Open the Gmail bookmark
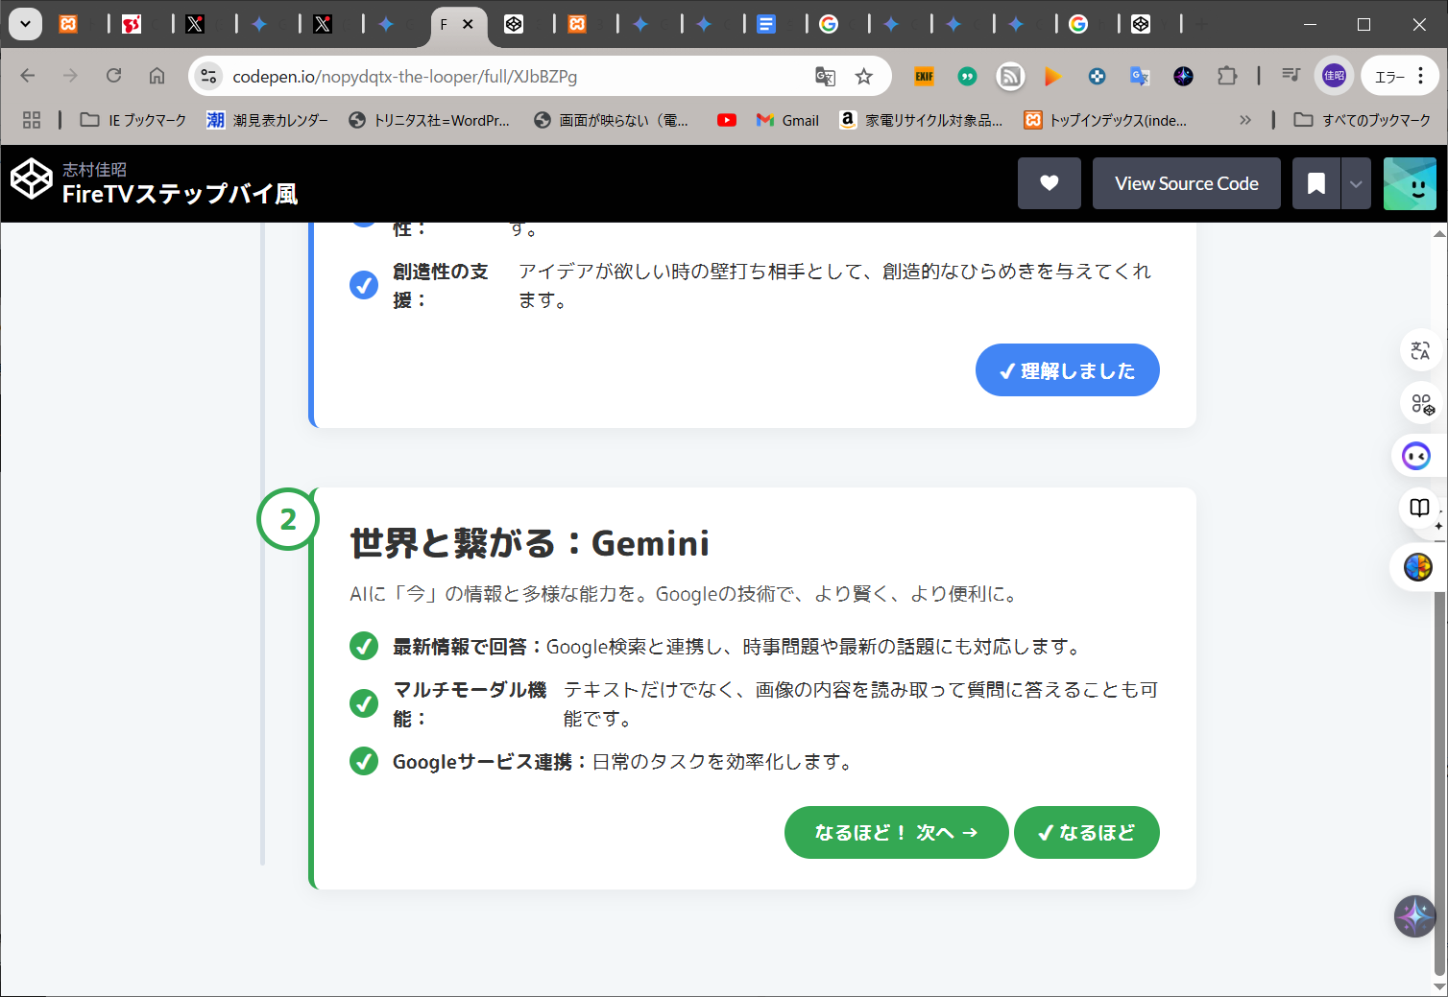The image size is (1448, 997). coord(787,120)
